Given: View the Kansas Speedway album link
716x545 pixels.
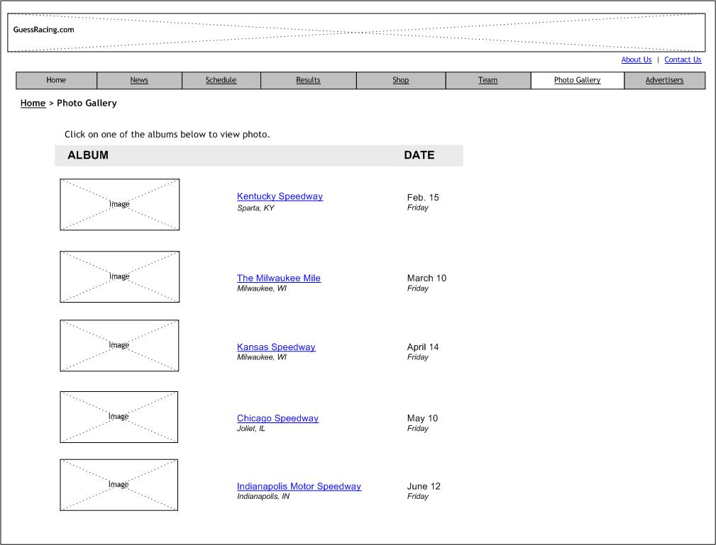Looking at the screenshot, I should tap(275, 347).
